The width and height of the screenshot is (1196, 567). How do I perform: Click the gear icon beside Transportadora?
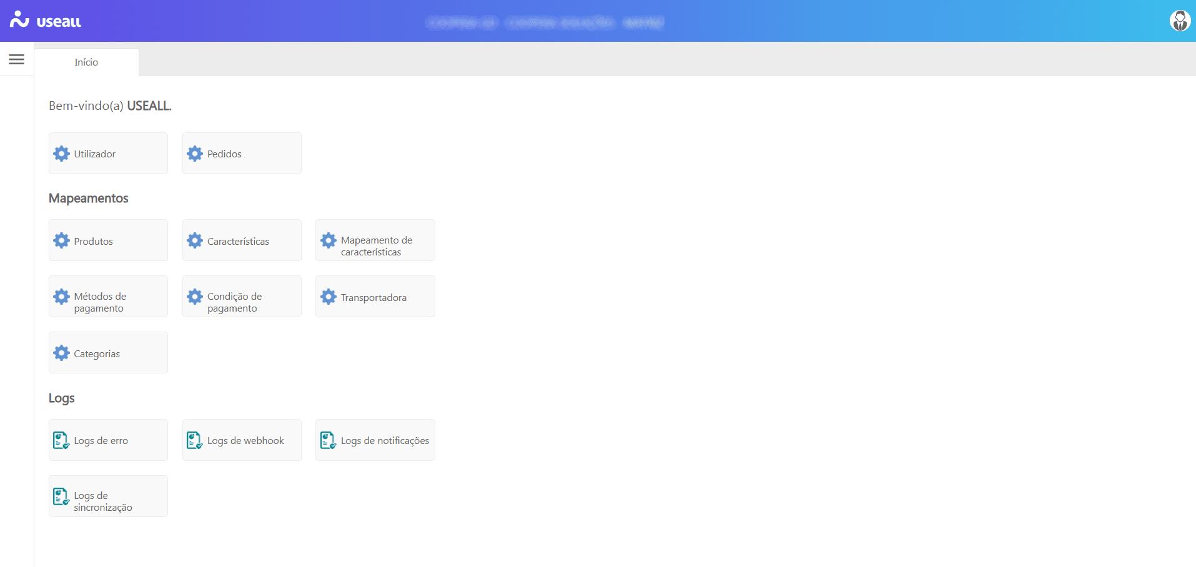(x=329, y=297)
